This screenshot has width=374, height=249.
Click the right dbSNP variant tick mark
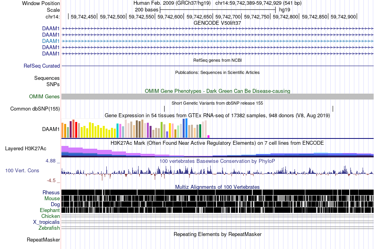333,109
